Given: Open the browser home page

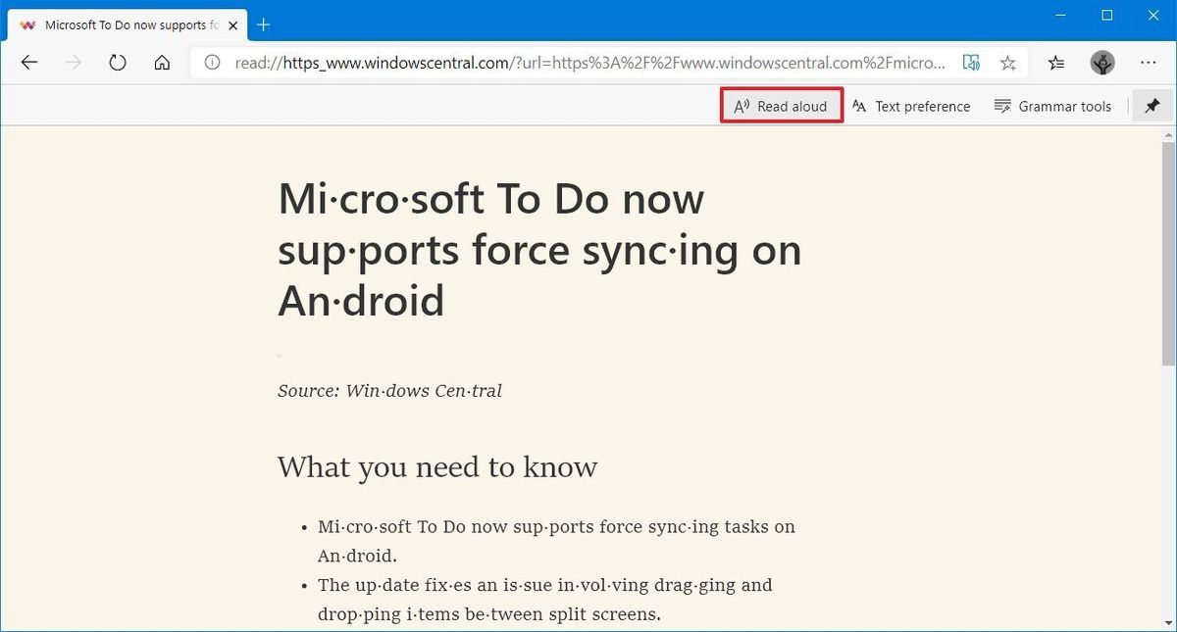Looking at the screenshot, I should [162, 62].
